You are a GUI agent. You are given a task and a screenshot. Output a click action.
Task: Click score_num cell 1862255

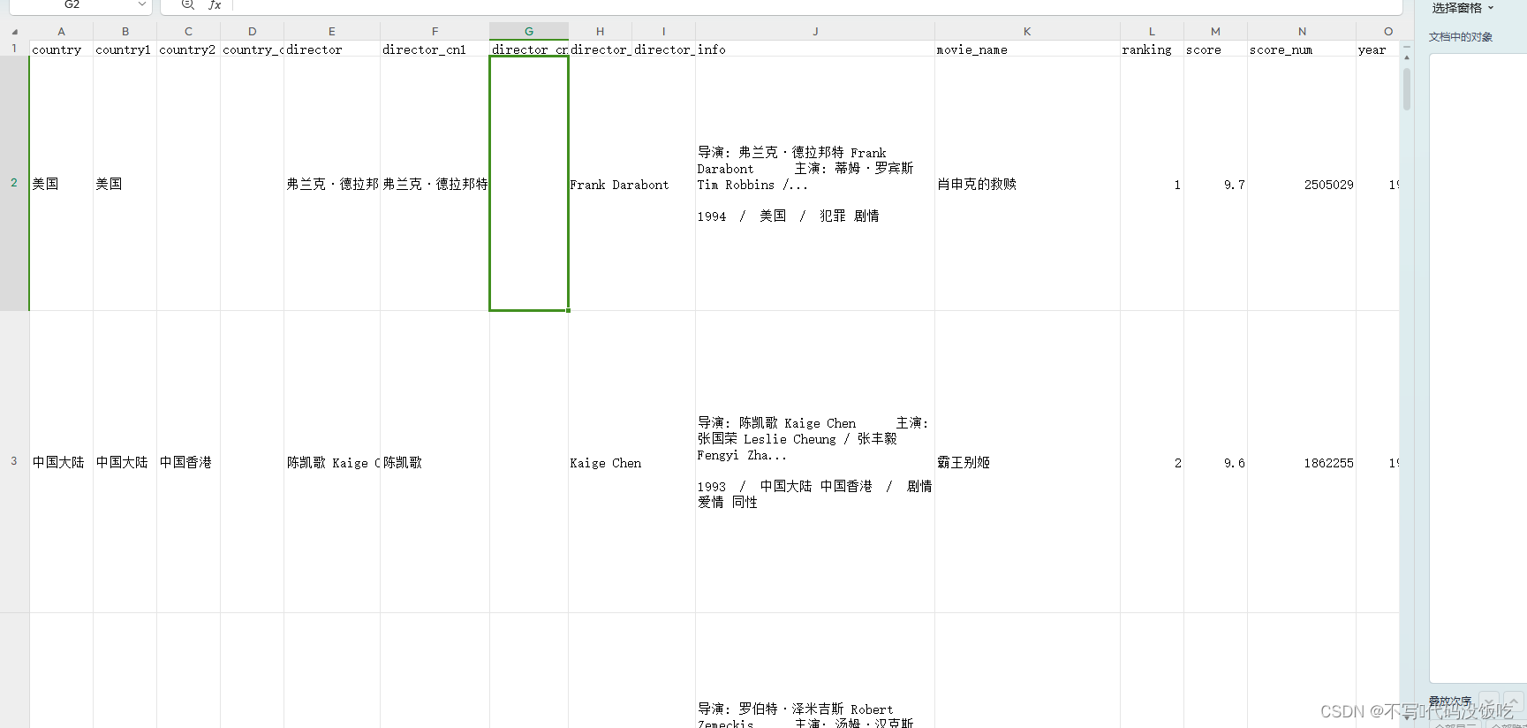pyautogui.click(x=1302, y=462)
